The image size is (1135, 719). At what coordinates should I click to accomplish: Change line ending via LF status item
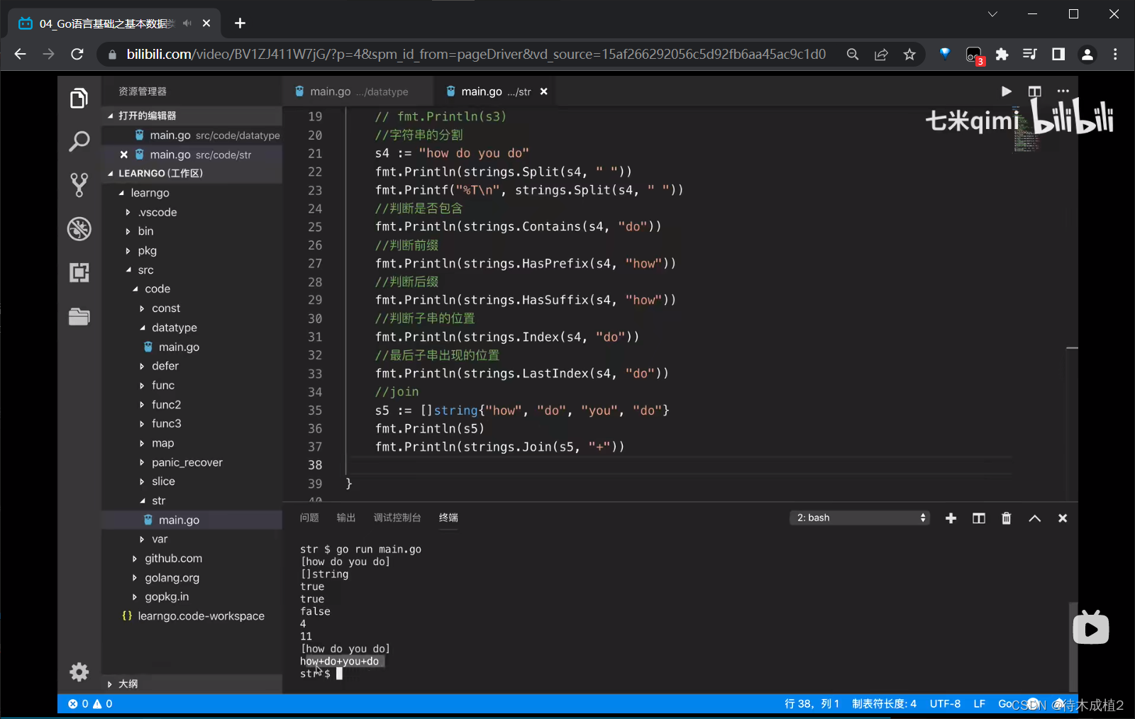(980, 704)
